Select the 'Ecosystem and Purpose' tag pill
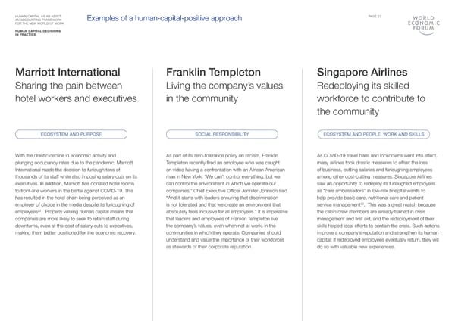Screen dimensions: 455x321 [x=71, y=134]
